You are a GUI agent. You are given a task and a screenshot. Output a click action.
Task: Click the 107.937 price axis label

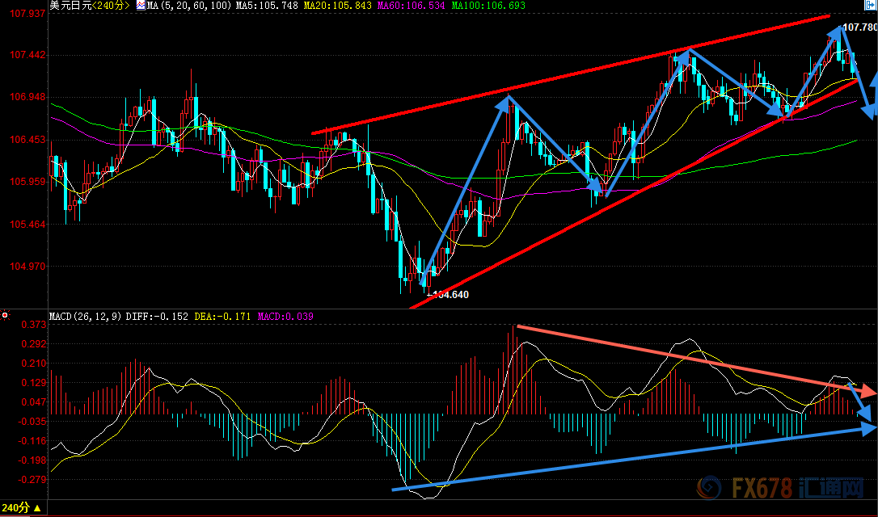[24, 14]
